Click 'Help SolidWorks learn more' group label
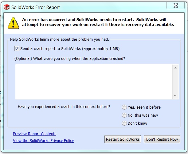188x154 pixels. 60,40
